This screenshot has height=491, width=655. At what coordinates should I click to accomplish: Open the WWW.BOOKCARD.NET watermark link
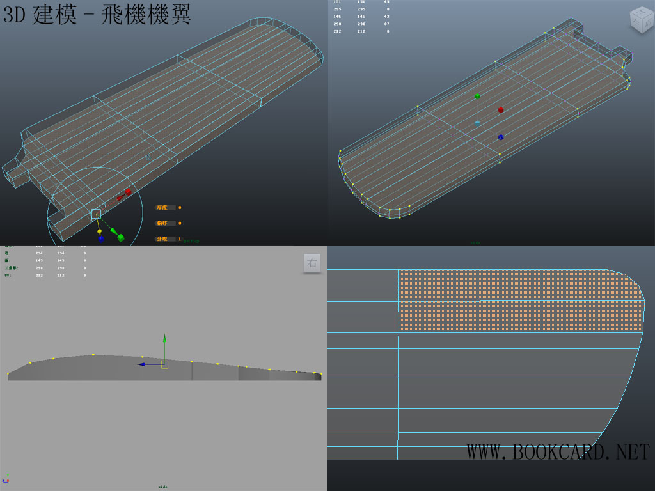[x=557, y=452]
